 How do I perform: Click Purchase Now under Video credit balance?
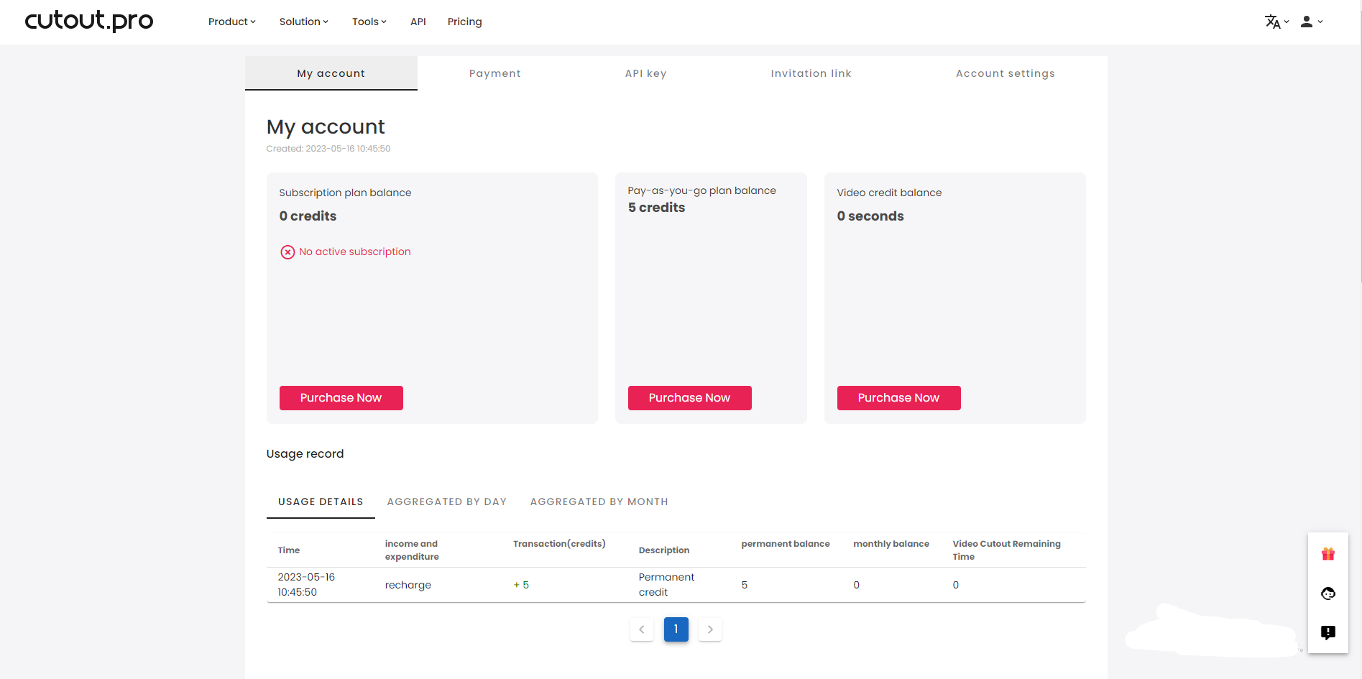tap(898, 398)
